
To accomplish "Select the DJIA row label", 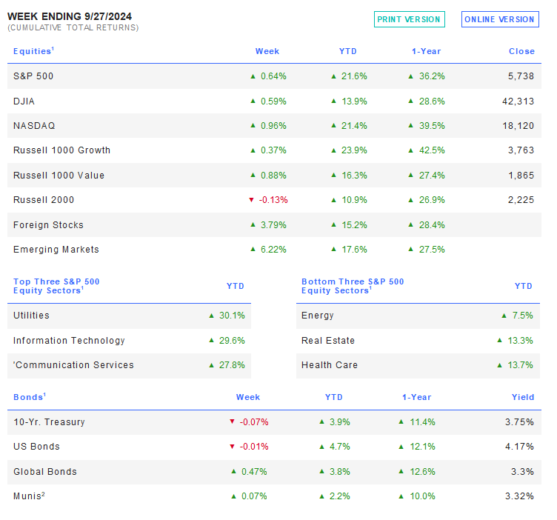I will pyautogui.click(x=24, y=101).
